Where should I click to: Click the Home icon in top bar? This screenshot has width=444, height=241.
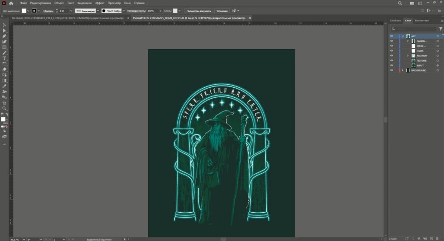coord(11,3)
